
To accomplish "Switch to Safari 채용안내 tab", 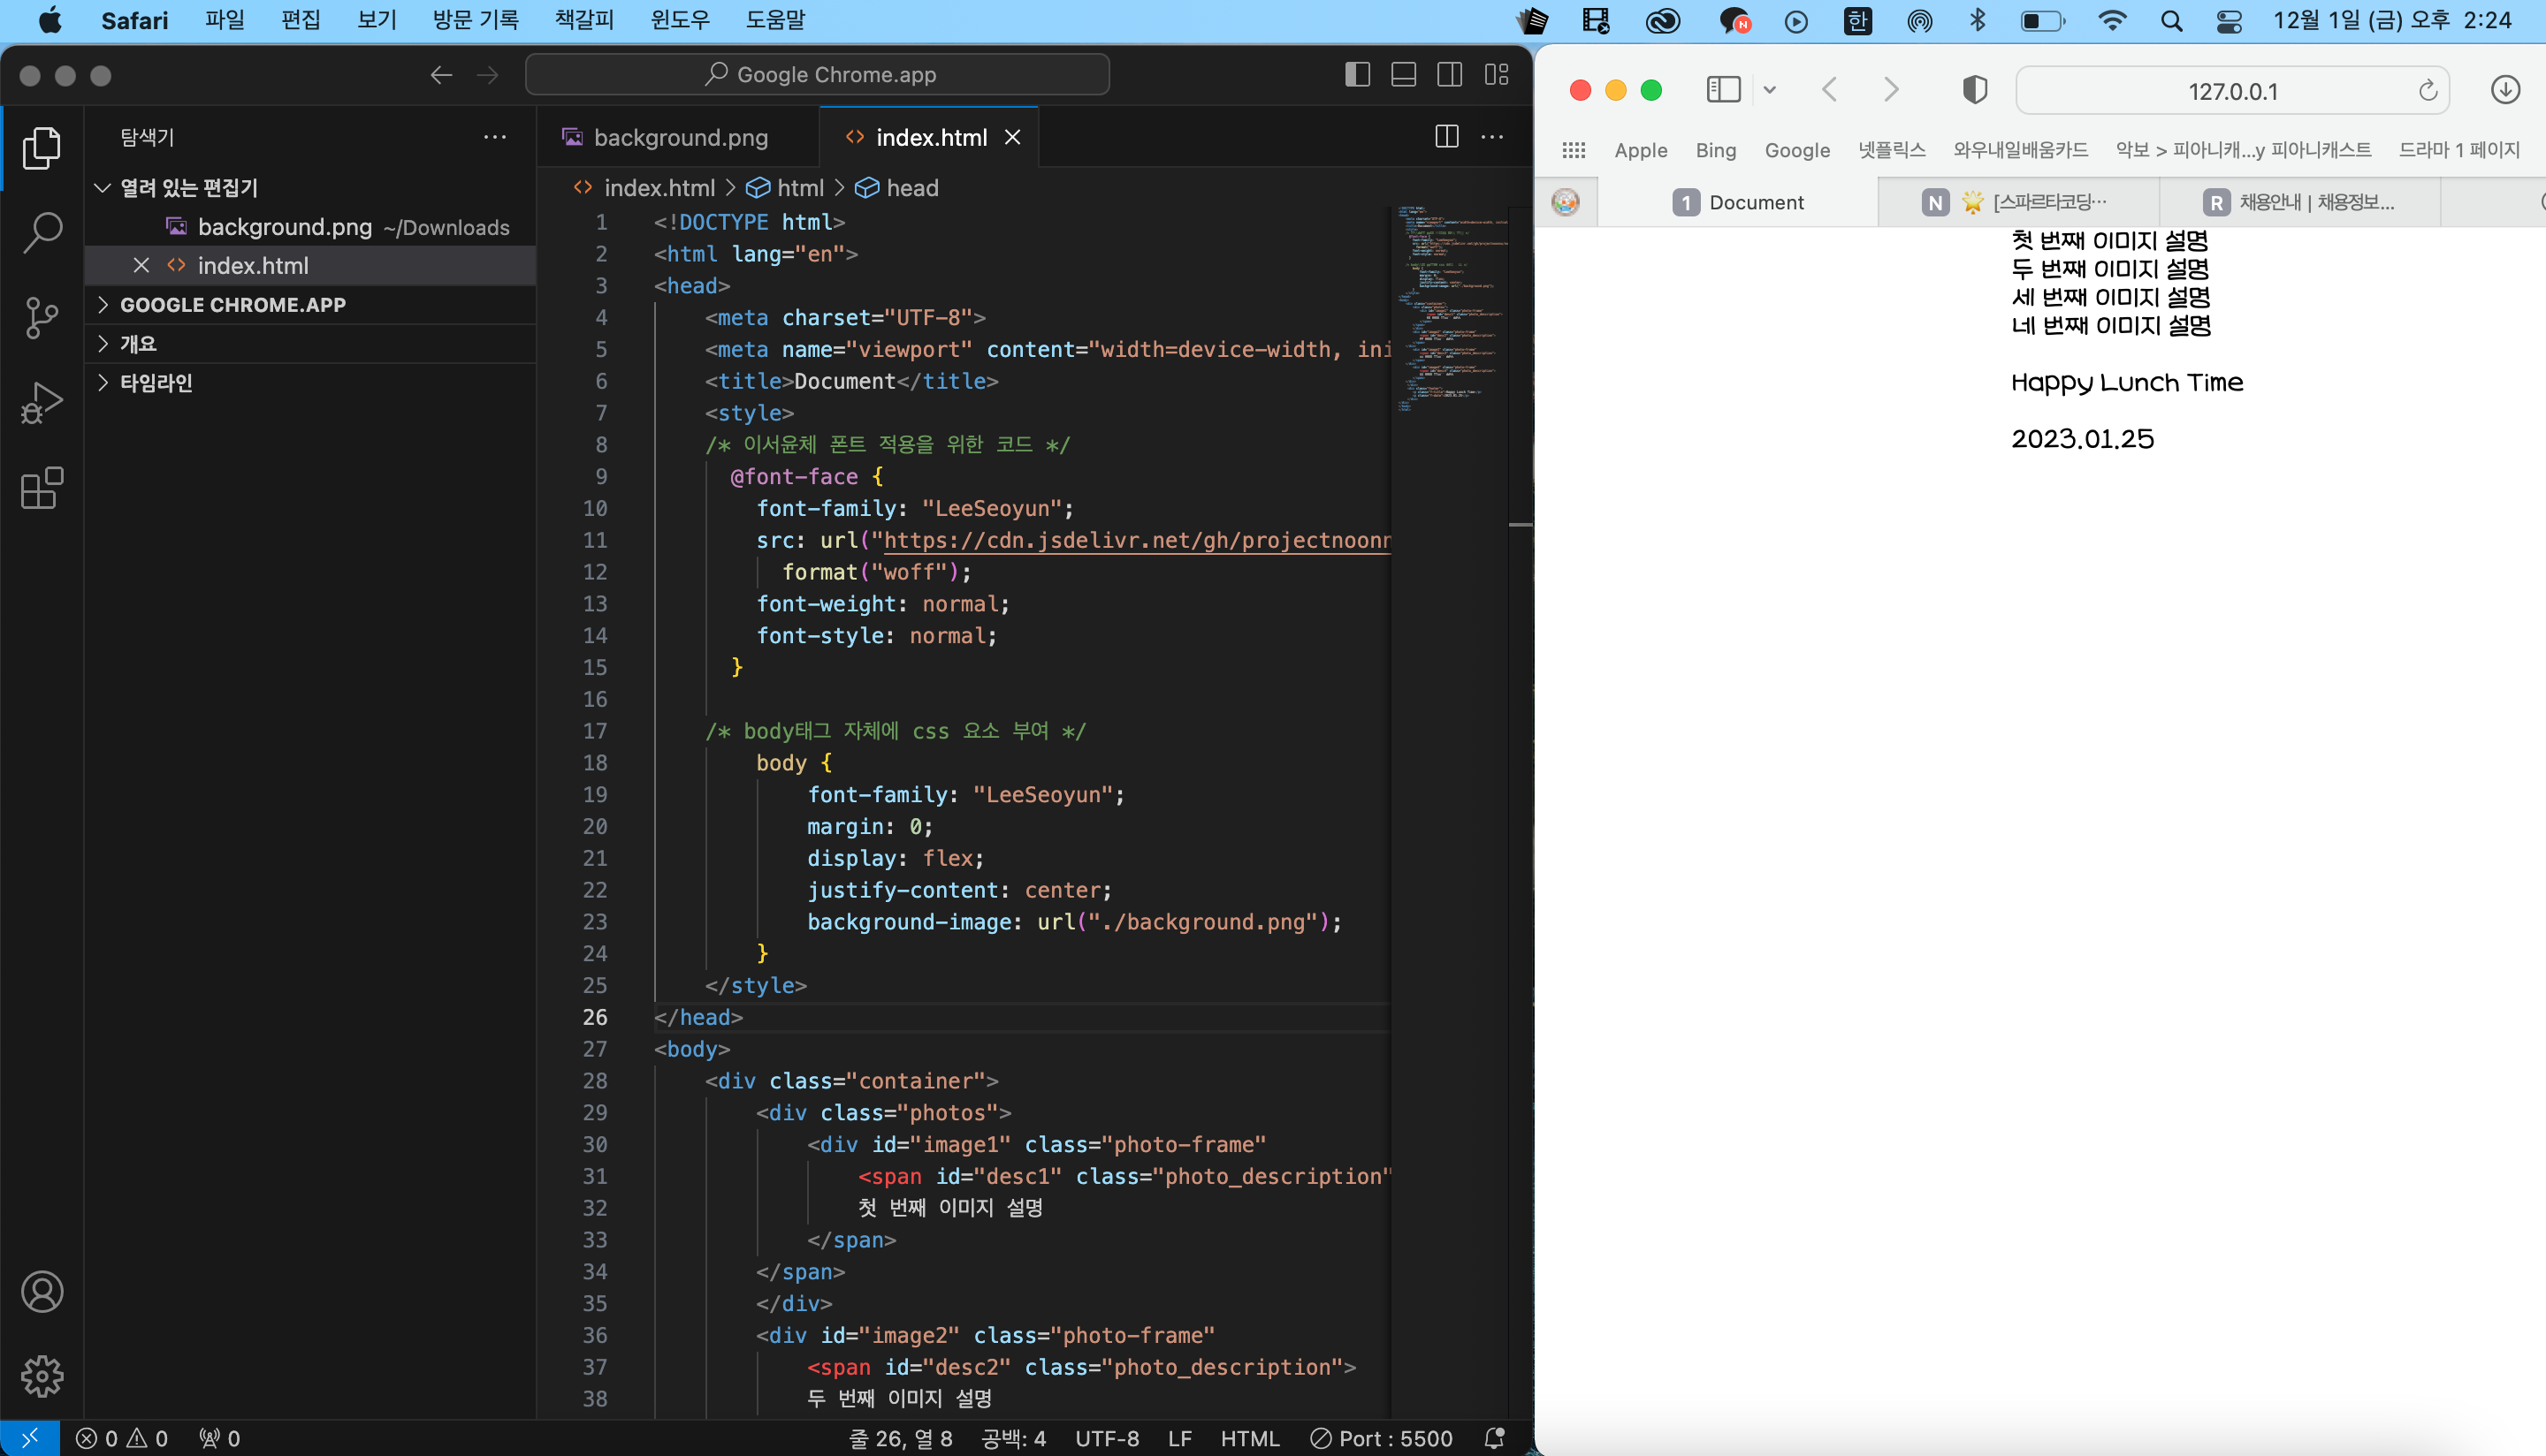I will [x=2300, y=202].
